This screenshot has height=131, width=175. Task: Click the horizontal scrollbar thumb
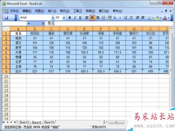tap(116, 122)
